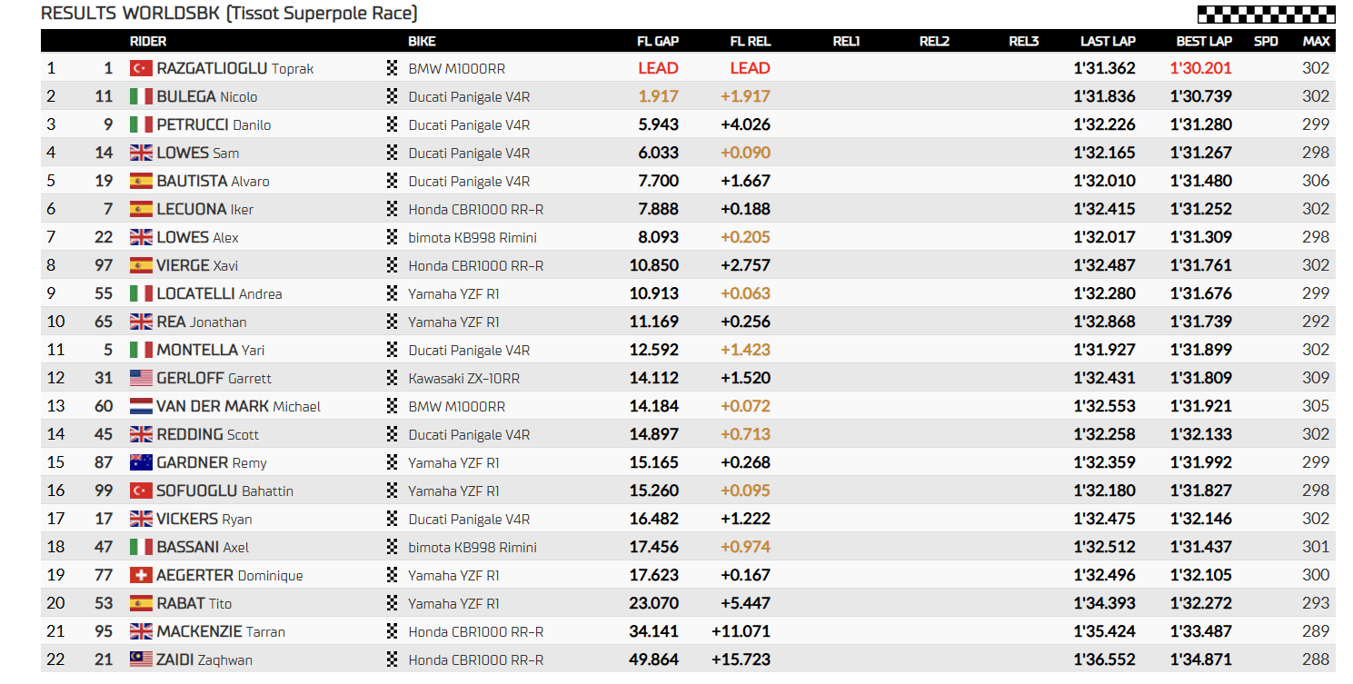Select rider name RAZGATLIOGLU Toprak
1353x684 pixels.
[235, 68]
